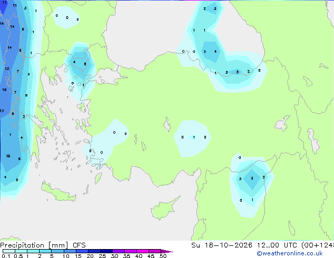Click the legend label '0.1'
Viewport: 334px width, 258px height.
pyautogui.click(x=6, y=256)
